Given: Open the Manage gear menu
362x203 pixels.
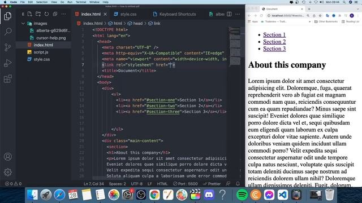Looking at the screenshot, I should tap(7, 172).
